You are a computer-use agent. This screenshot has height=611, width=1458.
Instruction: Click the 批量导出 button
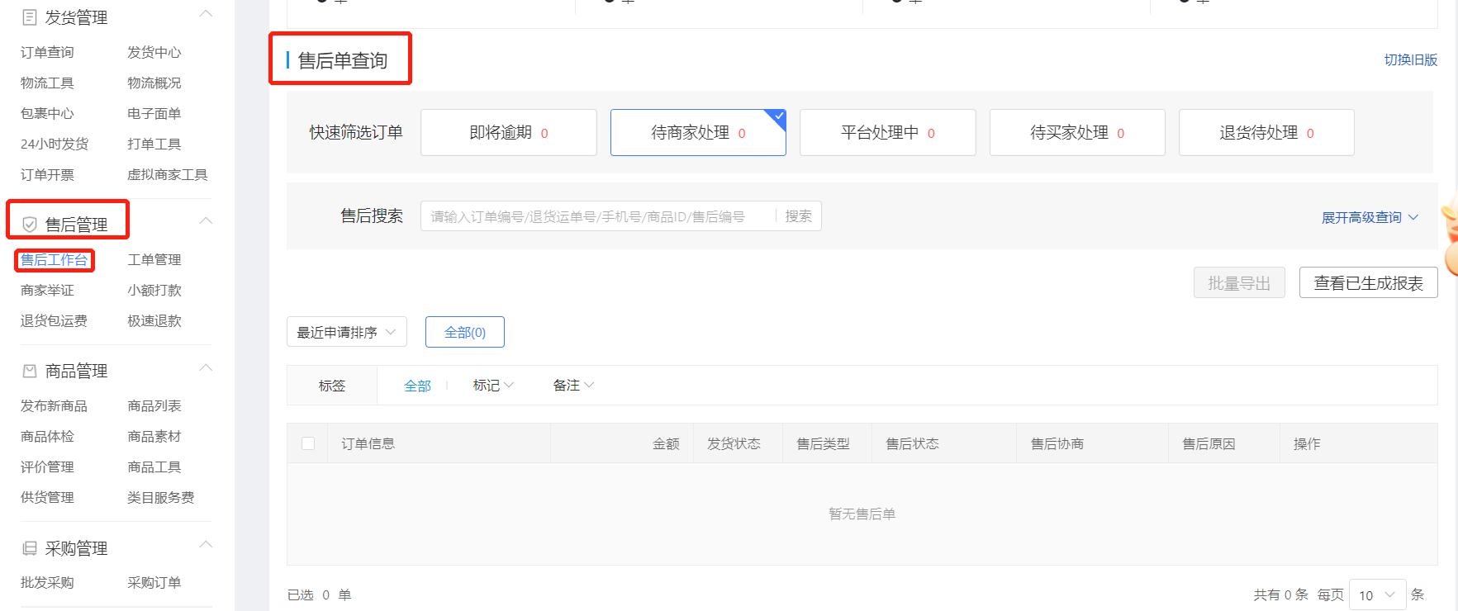click(1239, 283)
